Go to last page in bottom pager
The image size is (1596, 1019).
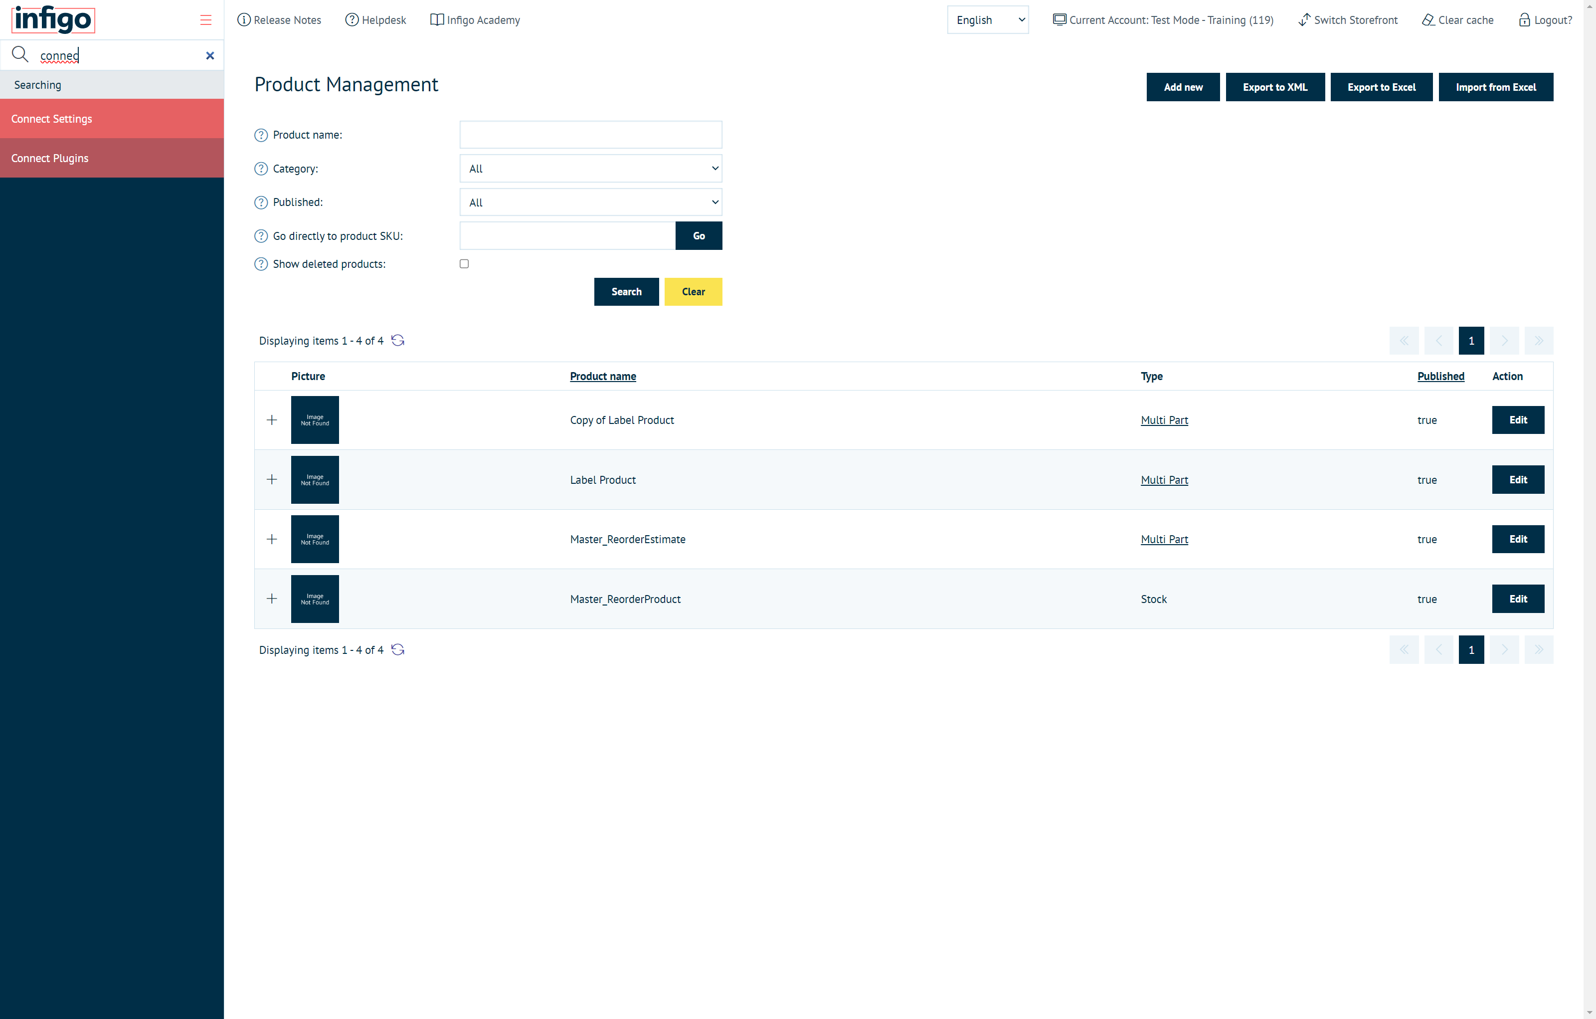point(1539,650)
